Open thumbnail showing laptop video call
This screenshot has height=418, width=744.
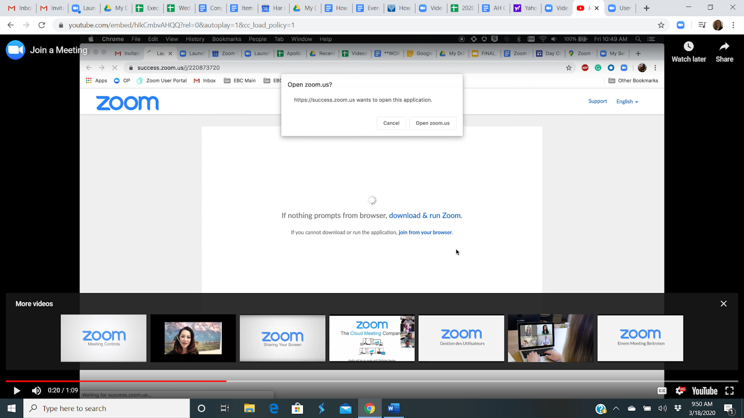551,338
